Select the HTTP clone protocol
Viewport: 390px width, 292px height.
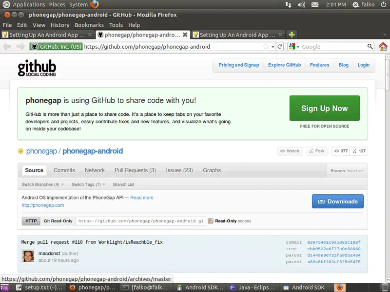coord(31,221)
